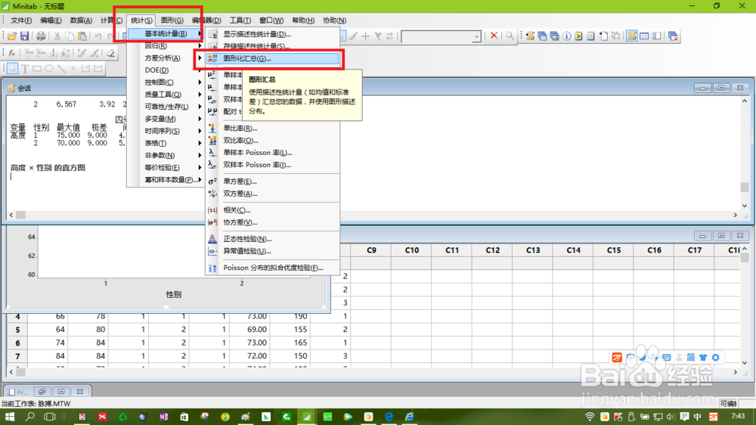Open the 工具(T) menu
756x425 pixels.
[240, 20]
